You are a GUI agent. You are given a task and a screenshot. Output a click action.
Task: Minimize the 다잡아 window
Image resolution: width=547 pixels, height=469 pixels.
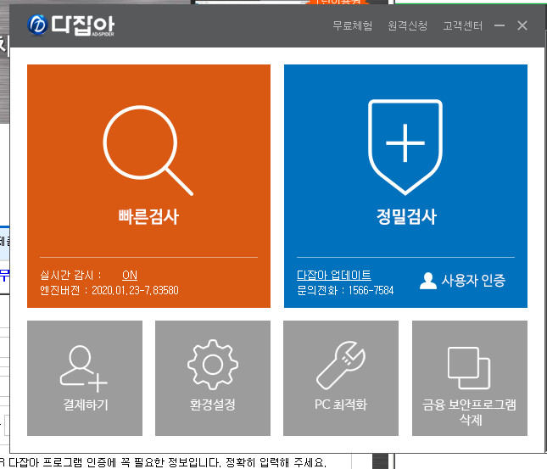point(500,25)
